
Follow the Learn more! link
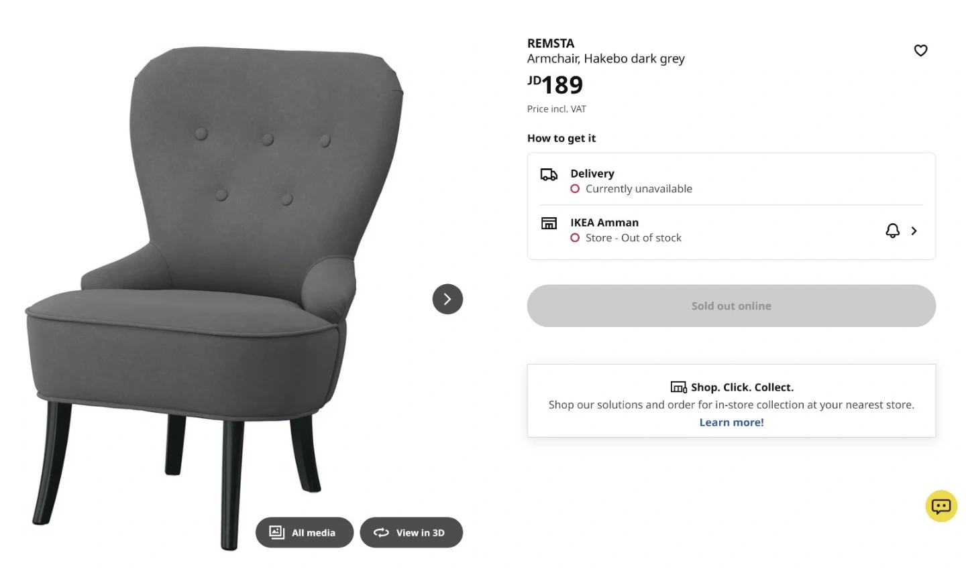point(731,422)
